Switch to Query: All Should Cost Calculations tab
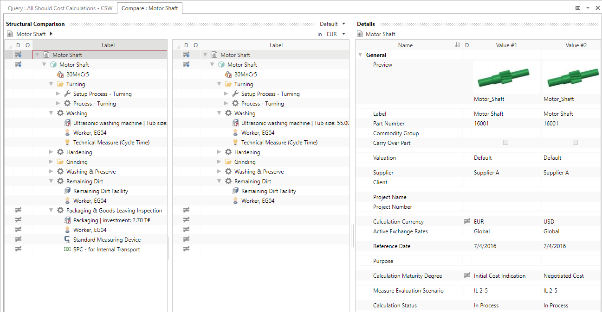Image resolution: width=602 pixels, height=312 pixels. (x=60, y=8)
